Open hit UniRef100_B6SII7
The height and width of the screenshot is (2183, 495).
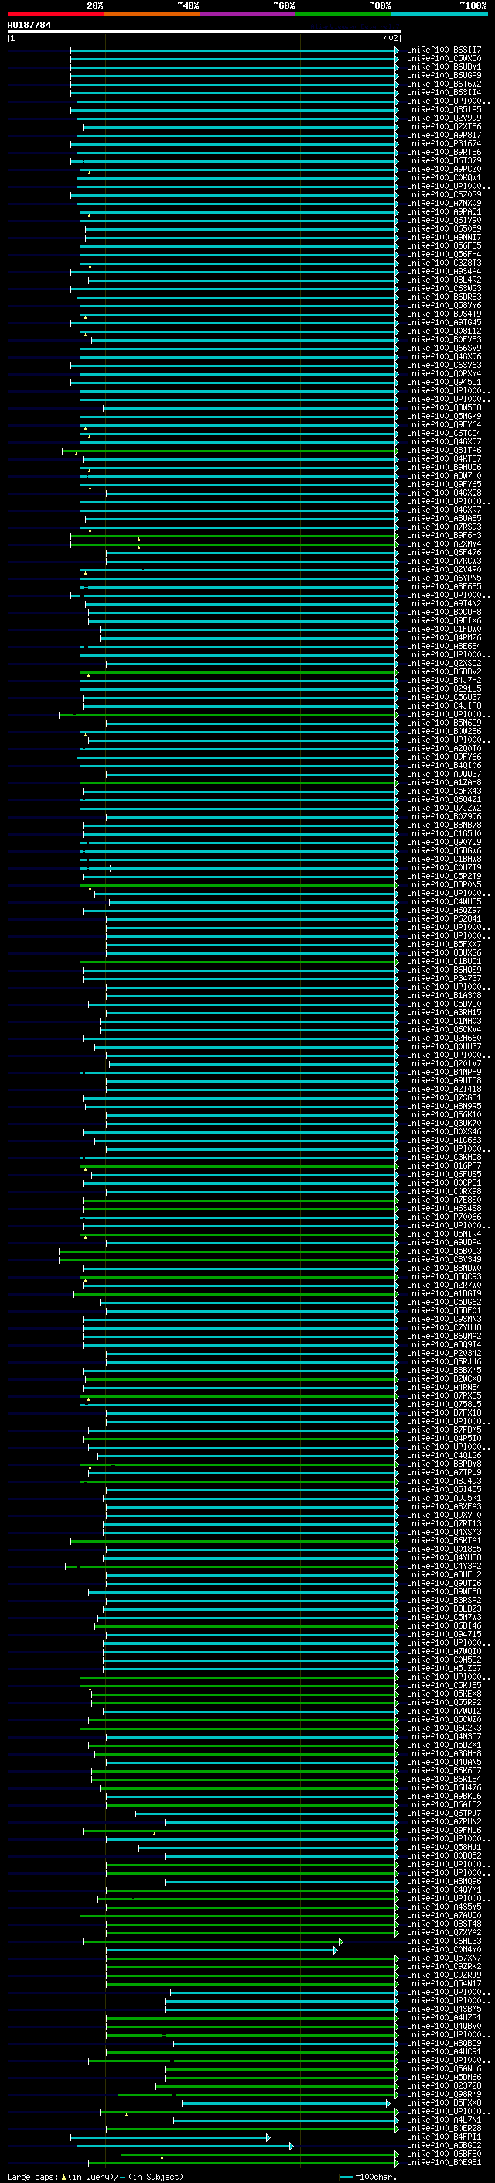point(443,50)
